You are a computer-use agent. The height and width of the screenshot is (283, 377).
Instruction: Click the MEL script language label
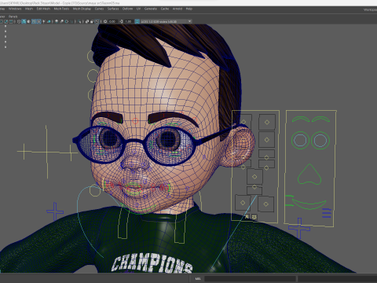click(198, 278)
